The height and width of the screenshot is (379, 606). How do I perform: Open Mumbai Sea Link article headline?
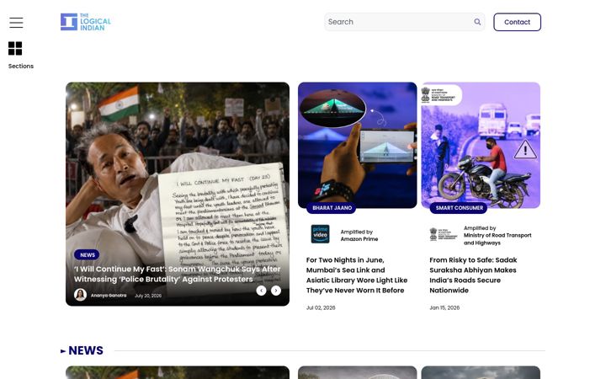coord(357,275)
